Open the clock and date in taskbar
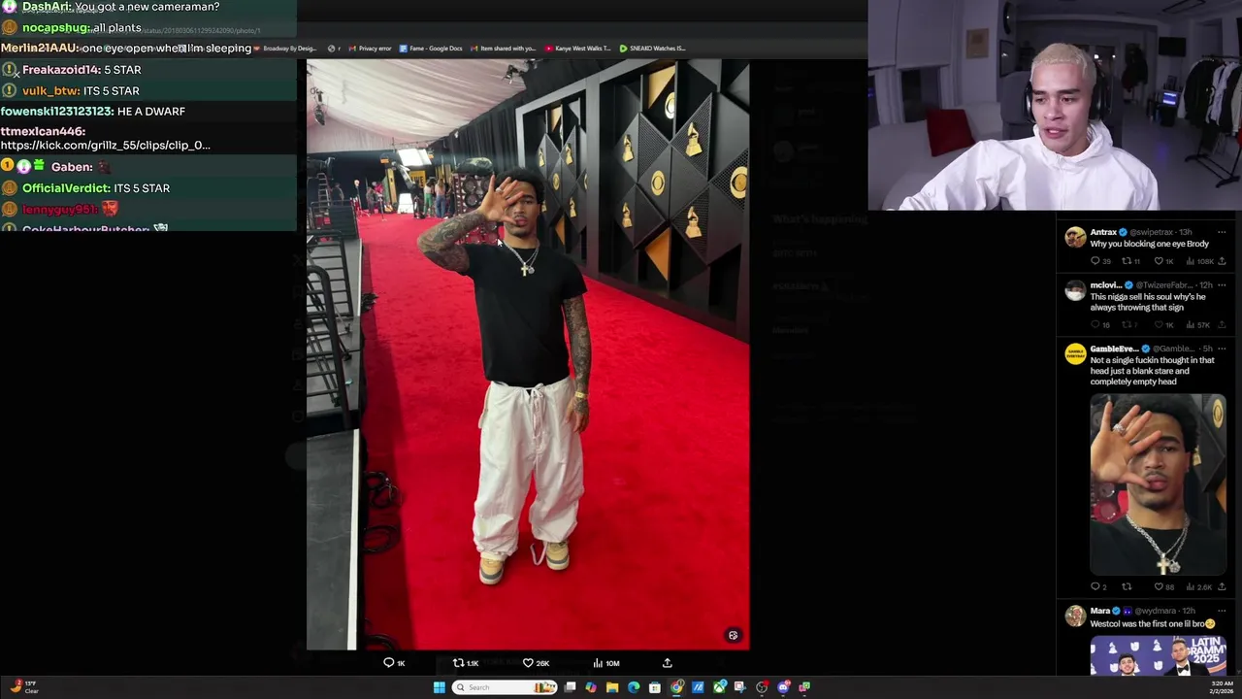 coord(1222,686)
